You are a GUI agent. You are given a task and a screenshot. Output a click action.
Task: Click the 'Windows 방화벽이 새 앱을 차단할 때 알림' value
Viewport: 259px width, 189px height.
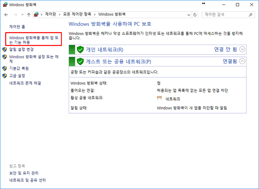[192, 108]
